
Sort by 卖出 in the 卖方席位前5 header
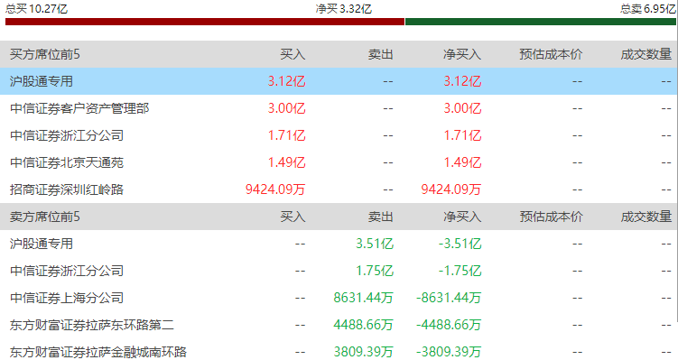pyautogui.click(x=380, y=217)
